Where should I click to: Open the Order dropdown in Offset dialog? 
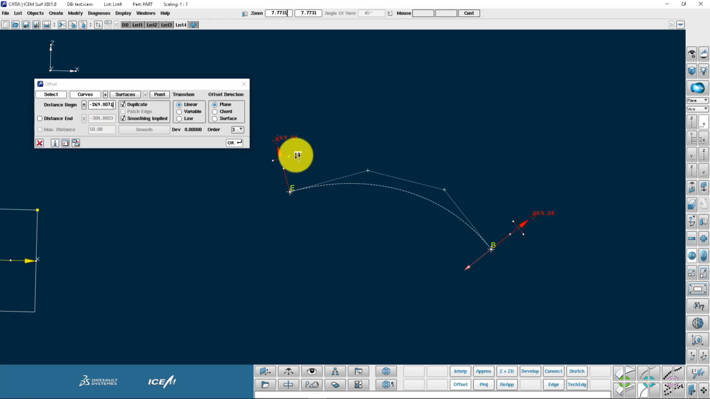pyautogui.click(x=237, y=129)
